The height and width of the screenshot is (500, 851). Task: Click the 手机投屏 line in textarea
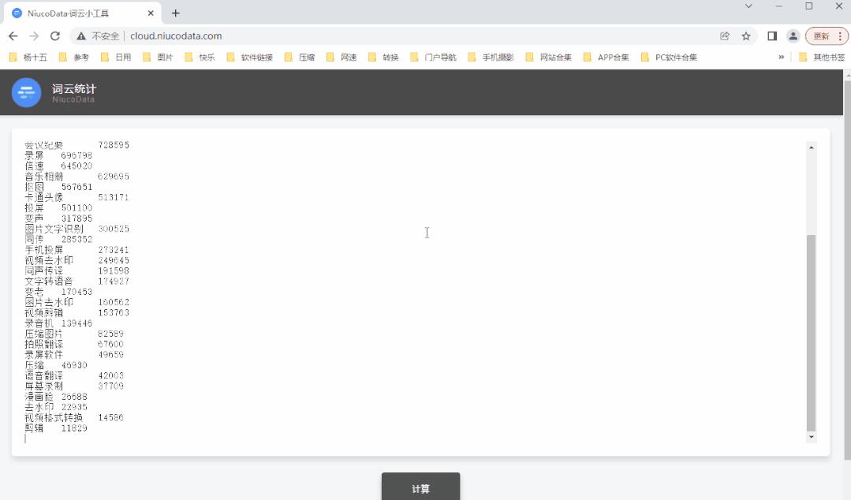[x=77, y=250]
